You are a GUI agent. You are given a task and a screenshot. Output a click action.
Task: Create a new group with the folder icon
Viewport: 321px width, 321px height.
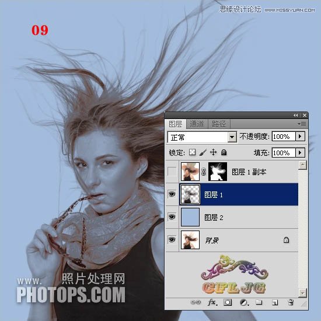pyautogui.click(x=259, y=302)
